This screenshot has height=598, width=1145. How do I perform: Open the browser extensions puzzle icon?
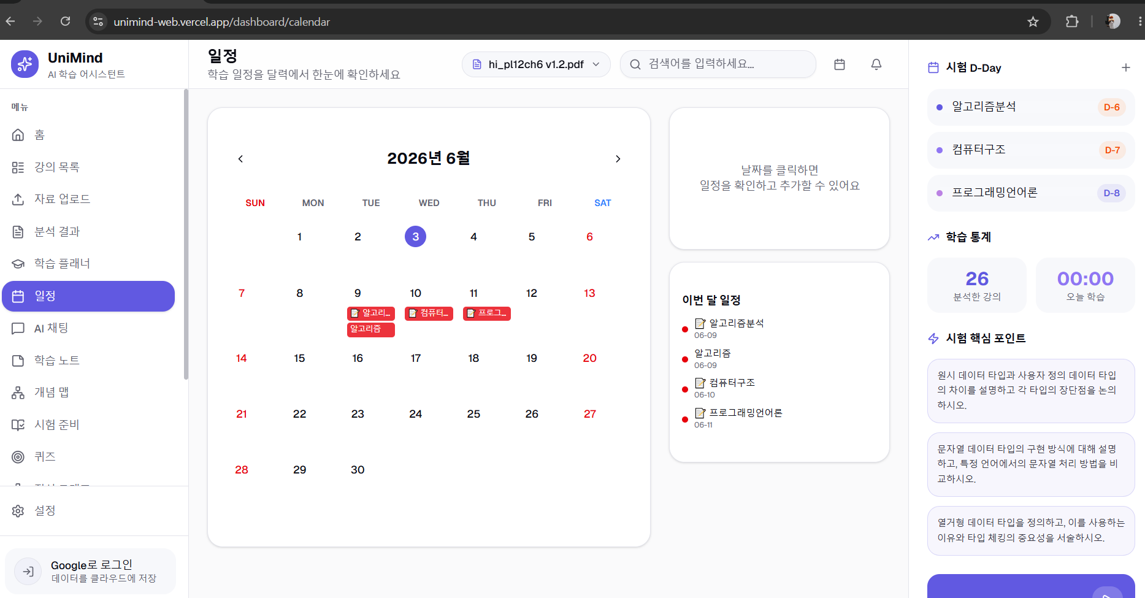1072,21
